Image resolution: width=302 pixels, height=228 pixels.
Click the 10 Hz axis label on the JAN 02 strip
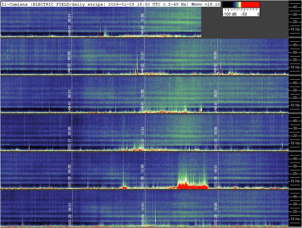click(295, 67)
